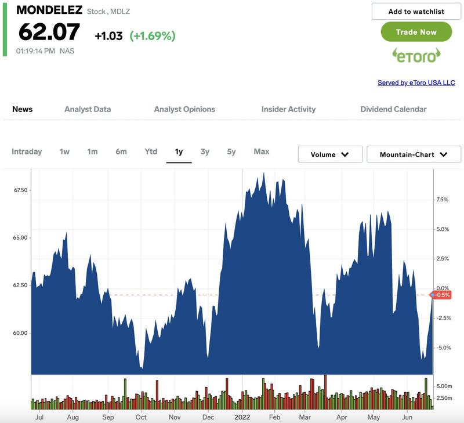Click the eToro logo
This screenshot has width=464, height=423.
click(x=416, y=56)
